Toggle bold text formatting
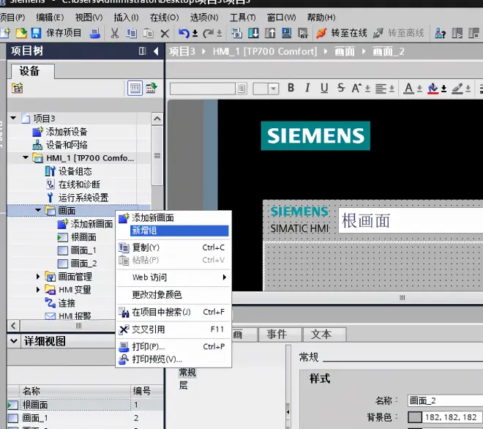The image size is (483, 429). coord(291,88)
